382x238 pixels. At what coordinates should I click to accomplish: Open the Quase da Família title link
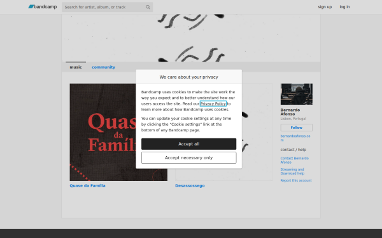click(87, 185)
